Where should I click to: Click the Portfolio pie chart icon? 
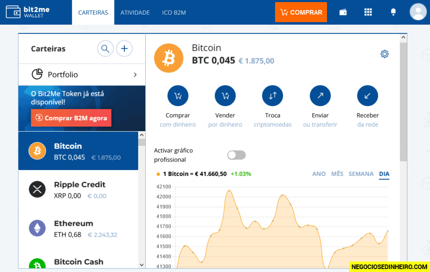(x=37, y=74)
